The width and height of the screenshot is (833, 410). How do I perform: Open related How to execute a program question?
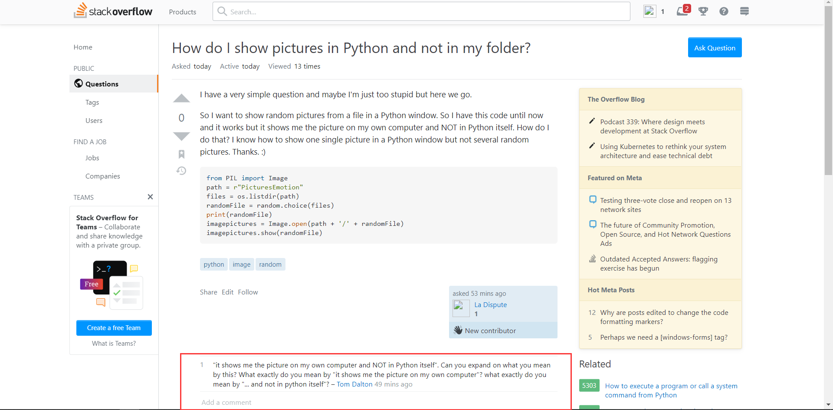[x=671, y=390]
